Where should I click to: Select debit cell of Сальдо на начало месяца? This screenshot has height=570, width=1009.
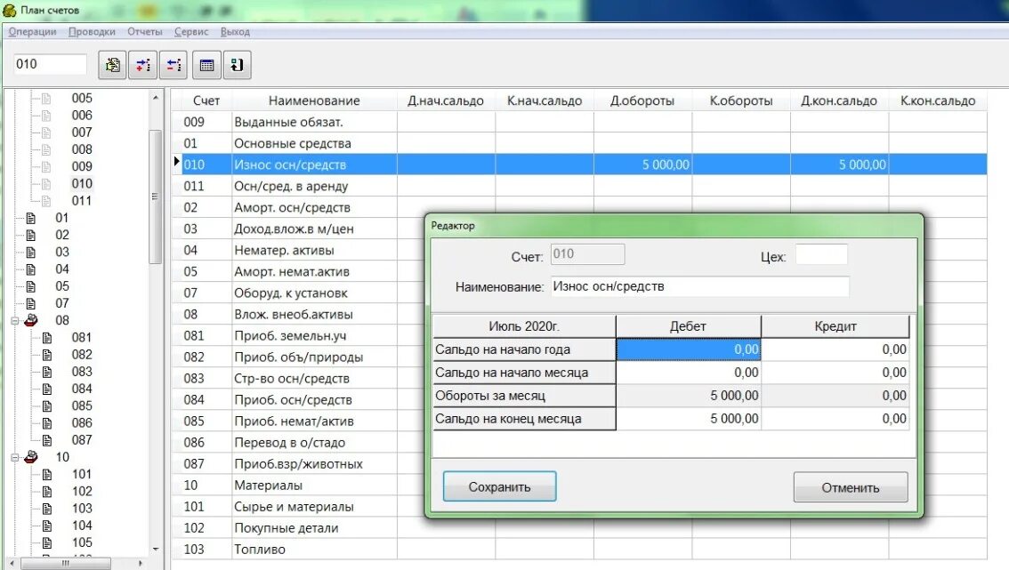(x=689, y=373)
